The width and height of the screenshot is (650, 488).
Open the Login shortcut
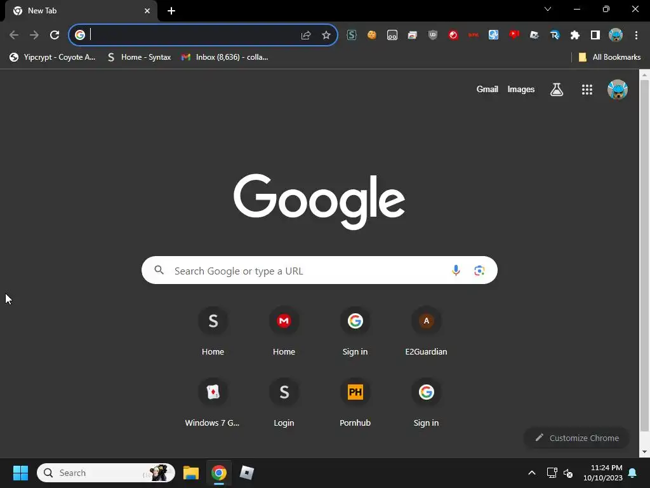(284, 402)
